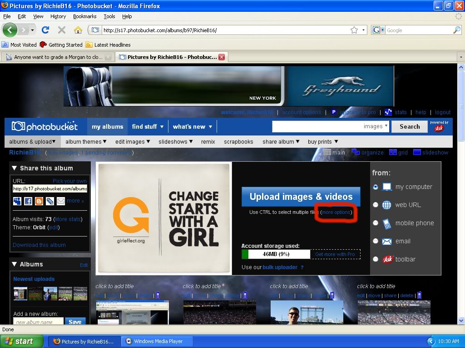Click the 'powered by Ask' logo
This screenshot has width=465, height=348.
[x=439, y=126]
